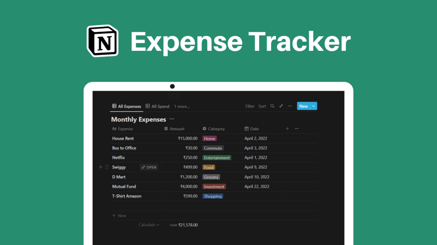
Task: Click the SUM ₹21,578.00 total
Action: tap(183, 225)
